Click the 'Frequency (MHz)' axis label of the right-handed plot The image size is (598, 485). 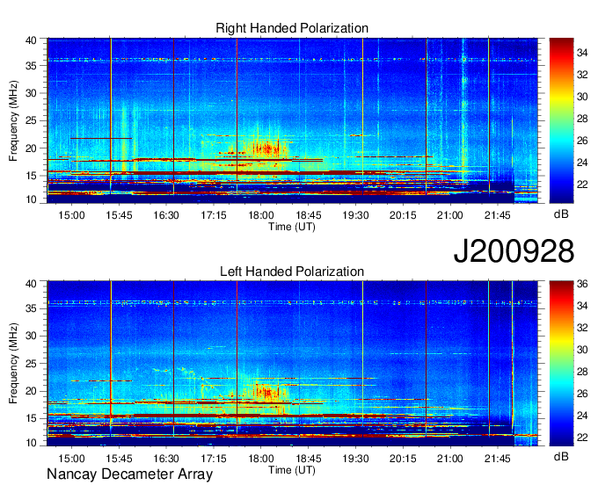[13, 120]
